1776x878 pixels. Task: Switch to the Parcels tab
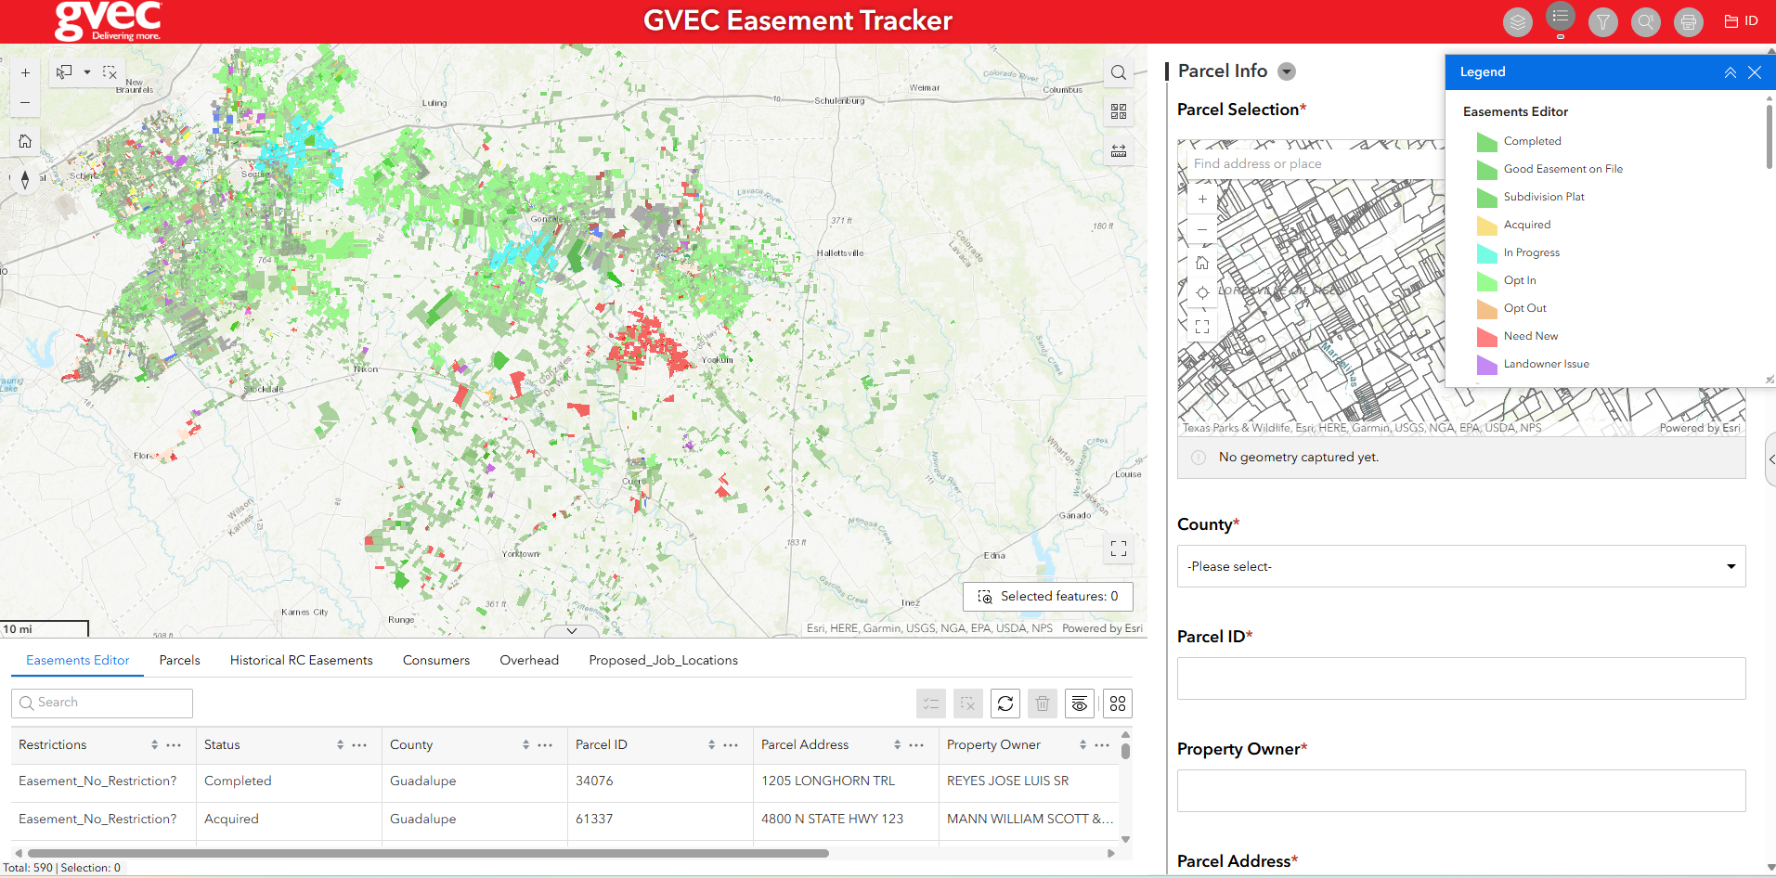(x=179, y=660)
